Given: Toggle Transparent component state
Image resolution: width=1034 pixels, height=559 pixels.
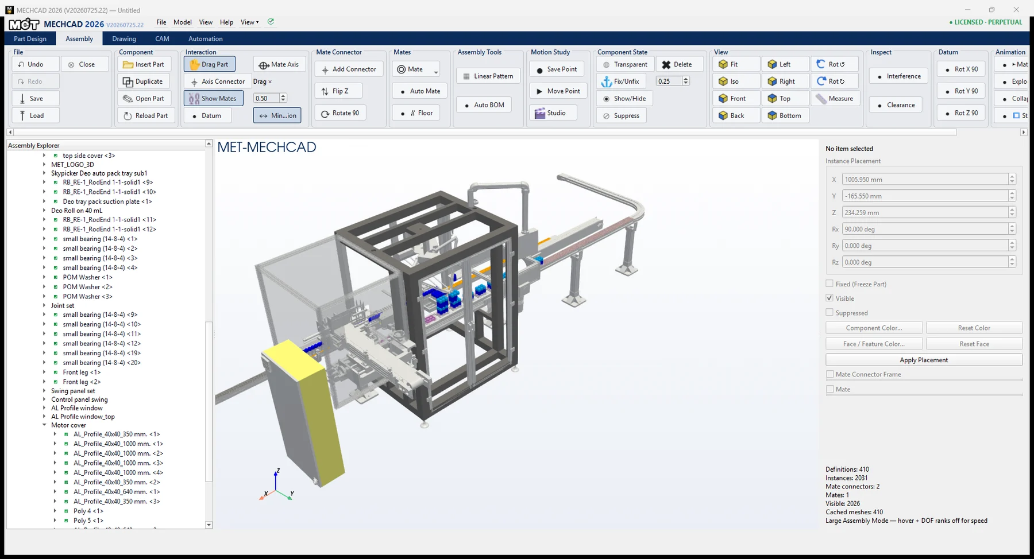Looking at the screenshot, I should (x=626, y=64).
